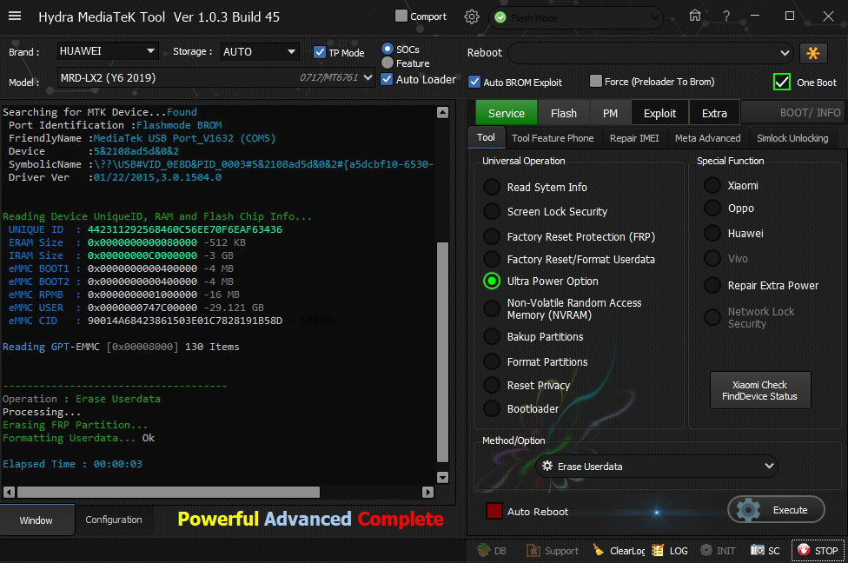Open the Repair IMEI tab
The width and height of the screenshot is (848, 563).
click(634, 137)
